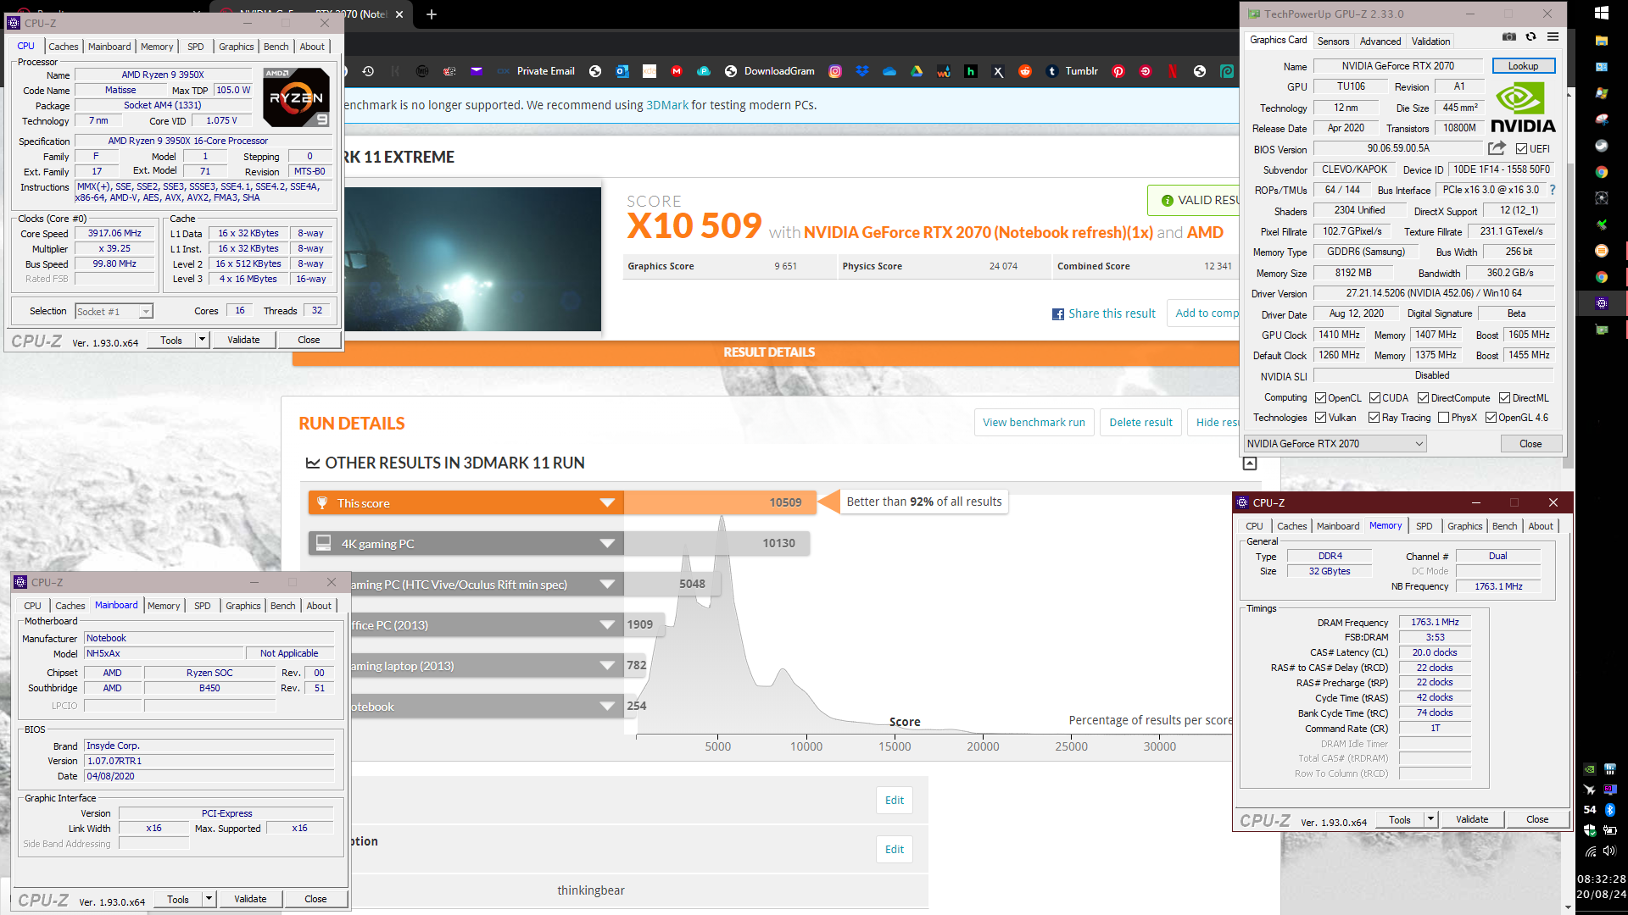Open the Instagram bookmark icon

click(x=835, y=71)
